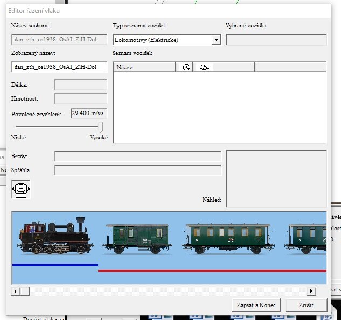Select the partially visible last coach
Viewport: 341px width, 320px height.
pos(307,239)
